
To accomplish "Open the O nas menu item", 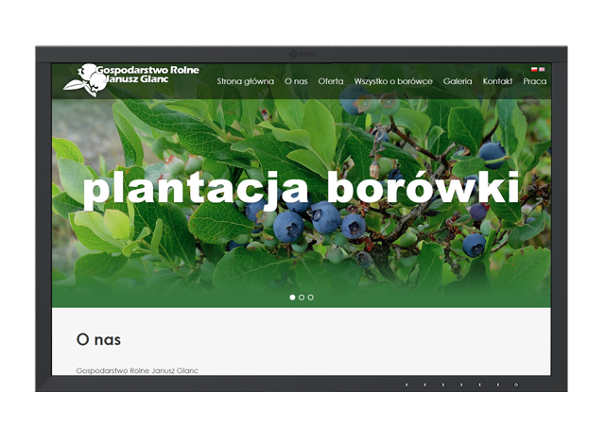I will pyautogui.click(x=296, y=82).
